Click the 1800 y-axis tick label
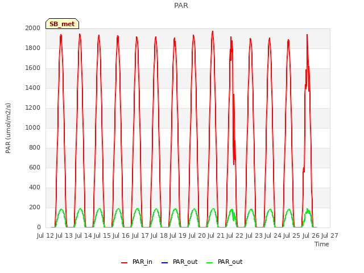Viewport: 364px width, 273px height. coord(33,48)
